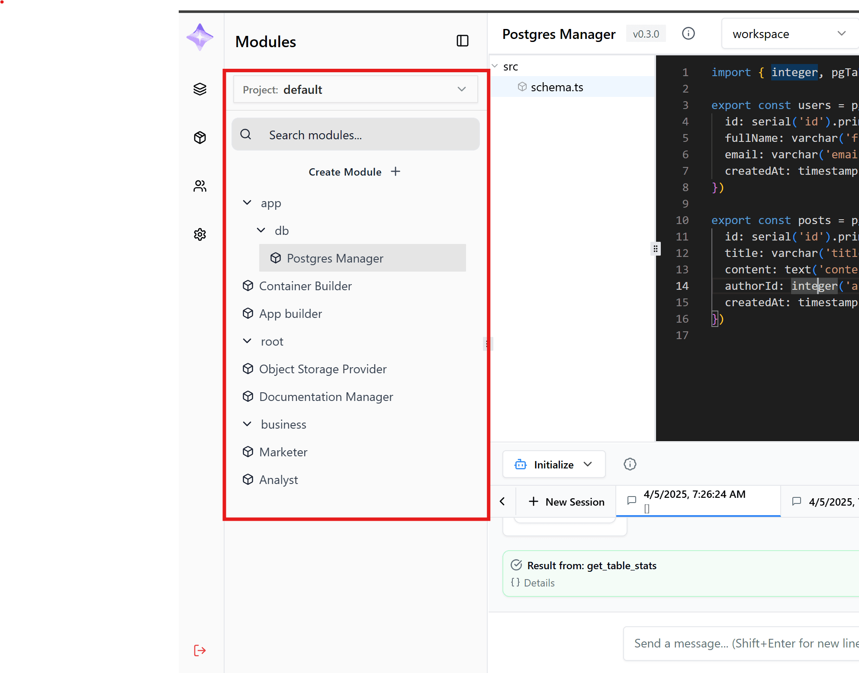859x673 pixels.
Task: Start a New Session
Action: 566,501
